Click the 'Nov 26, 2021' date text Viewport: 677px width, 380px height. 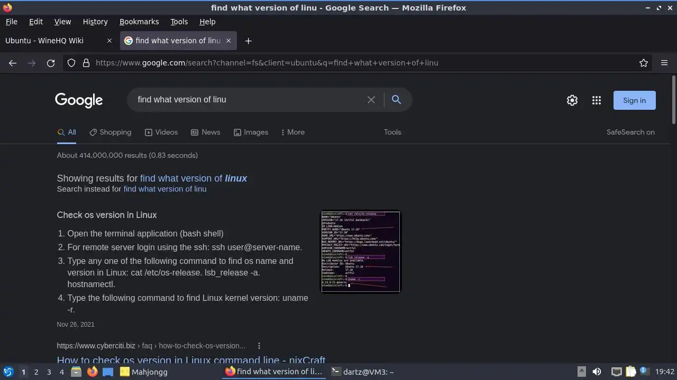(76, 325)
